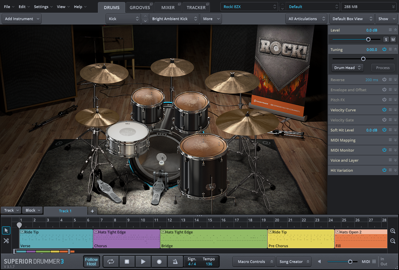Open the Track menu button
This screenshot has height=270, width=399.
click(11, 210)
